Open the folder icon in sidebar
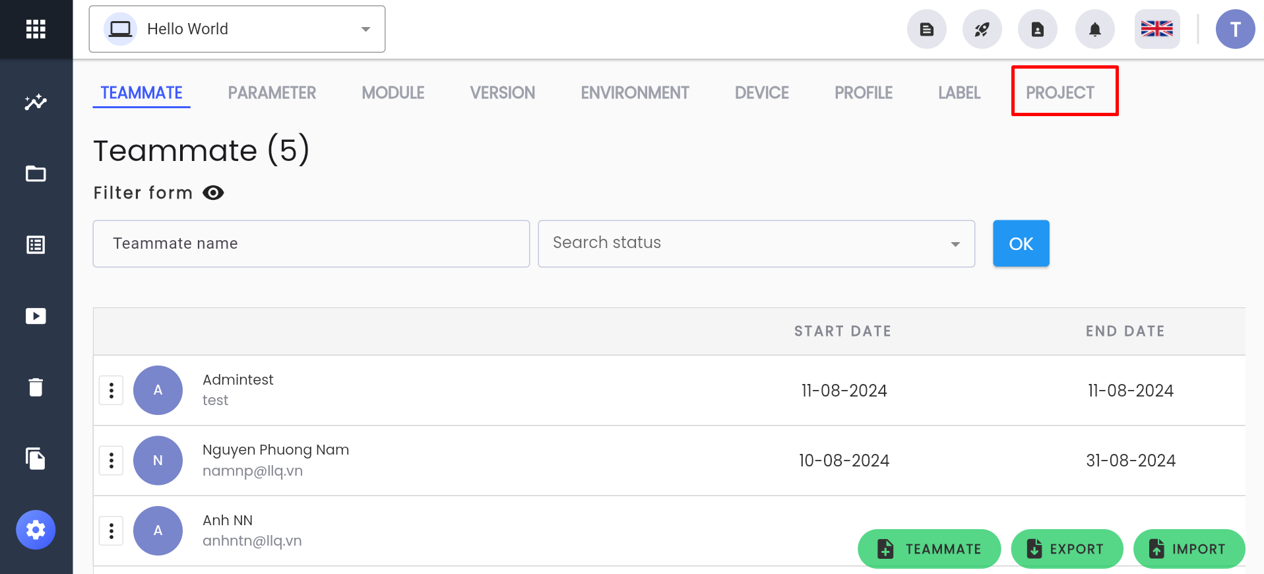 (36, 174)
